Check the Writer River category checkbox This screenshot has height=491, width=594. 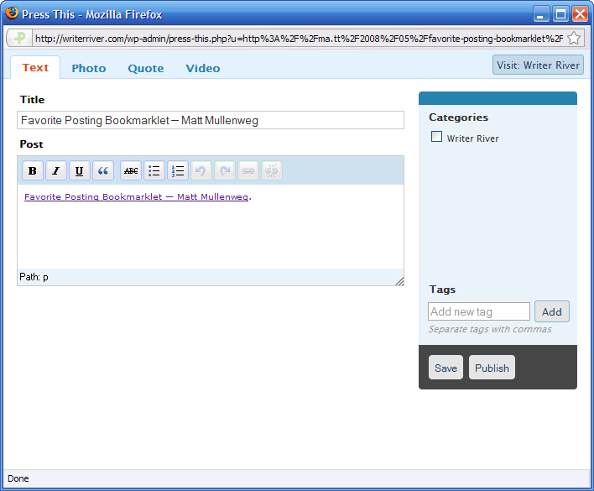tap(436, 136)
